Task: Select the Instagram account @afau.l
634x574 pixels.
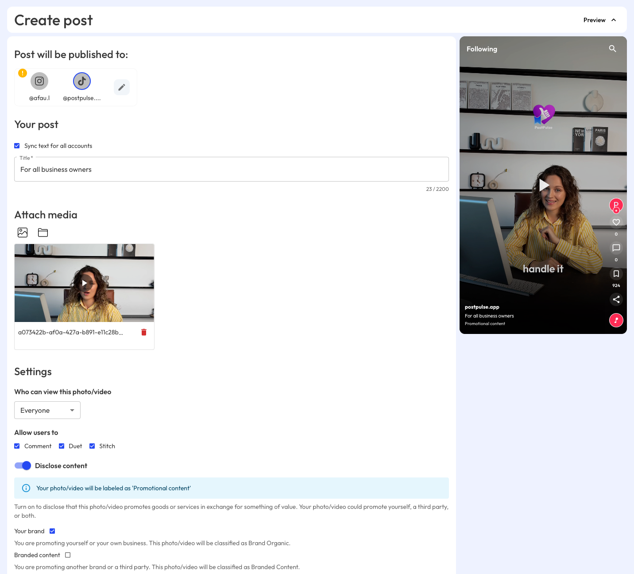Action: point(39,81)
